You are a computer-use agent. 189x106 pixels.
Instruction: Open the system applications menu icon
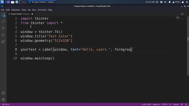(x=2, y=2)
